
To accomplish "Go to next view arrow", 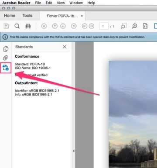I will (92, 26).
